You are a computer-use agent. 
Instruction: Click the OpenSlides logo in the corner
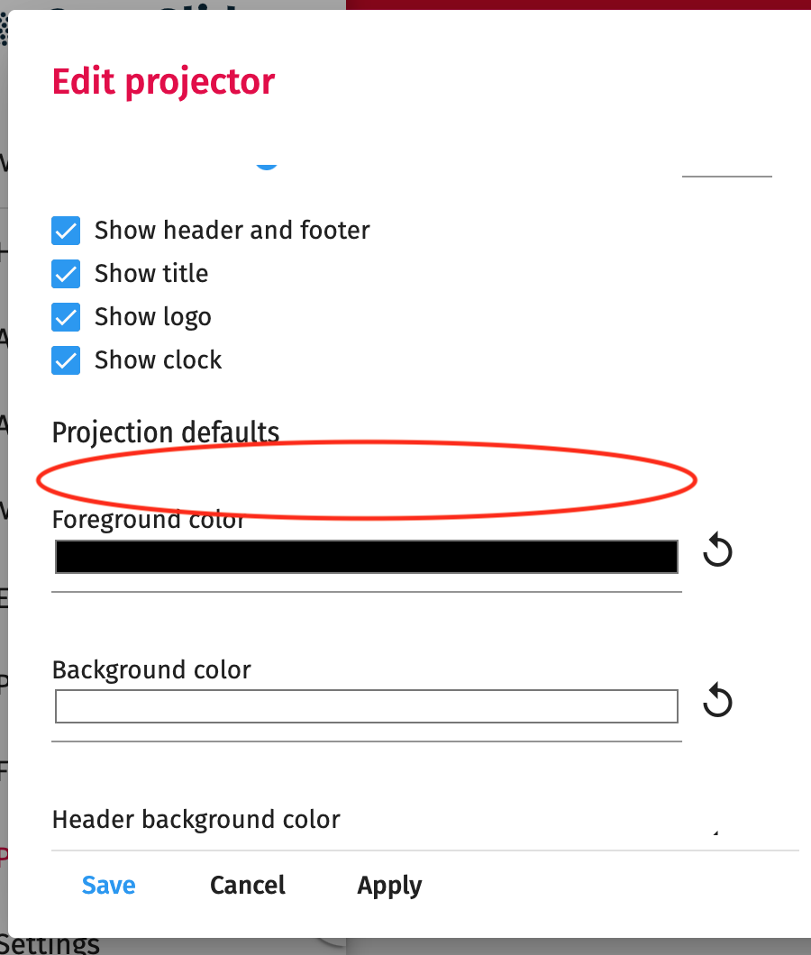pos(4,27)
